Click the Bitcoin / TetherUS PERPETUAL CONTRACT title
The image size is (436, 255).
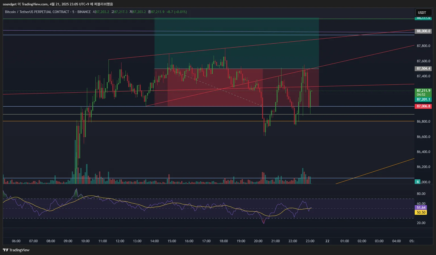tap(37, 12)
